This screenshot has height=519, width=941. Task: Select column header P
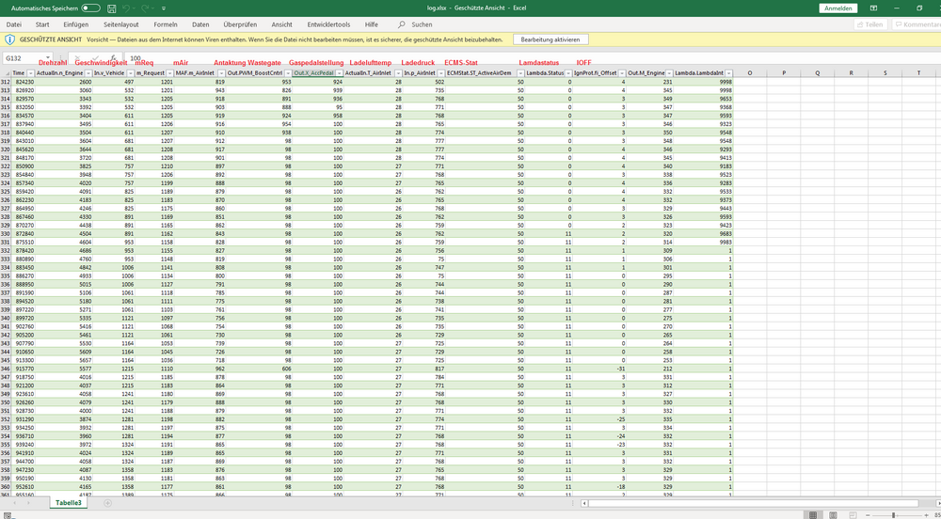784,71
